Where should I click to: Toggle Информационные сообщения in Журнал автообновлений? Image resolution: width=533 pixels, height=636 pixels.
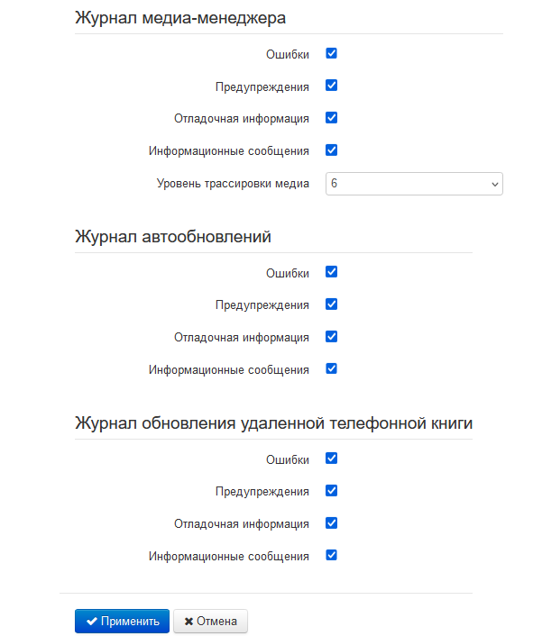click(331, 369)
